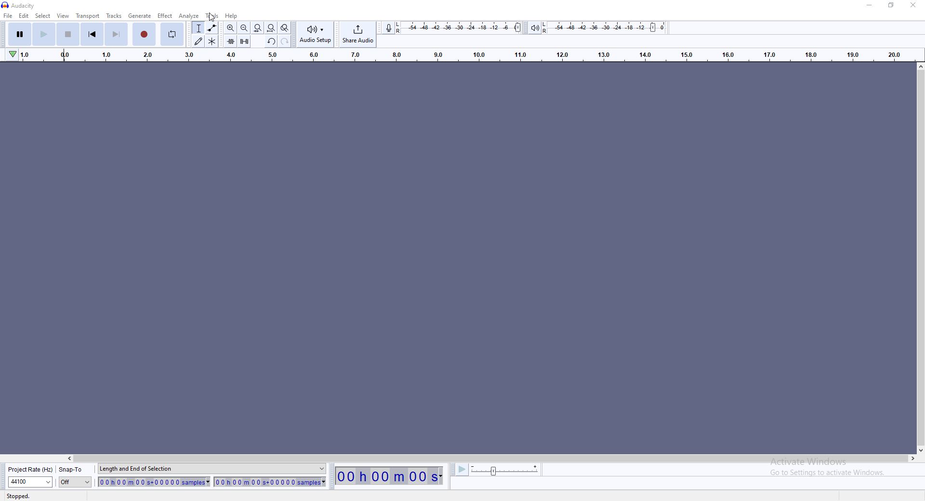Click the Trim audio outside selection icon
The width and height of the screenshot is (925, 501).
230,41
